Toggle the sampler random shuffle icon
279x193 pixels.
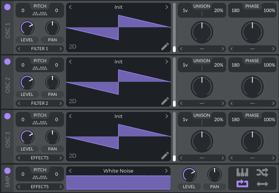click(x=263, y=173)
